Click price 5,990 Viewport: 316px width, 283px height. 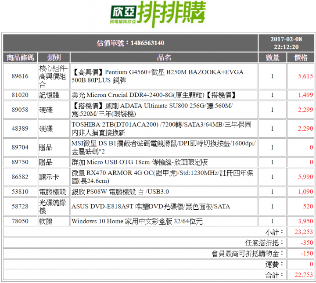tap(305, 177)
